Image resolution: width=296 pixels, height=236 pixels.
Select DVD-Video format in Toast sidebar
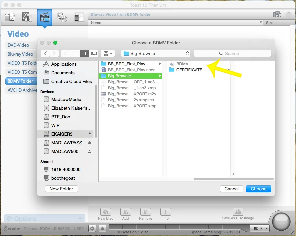pos(18,45)
